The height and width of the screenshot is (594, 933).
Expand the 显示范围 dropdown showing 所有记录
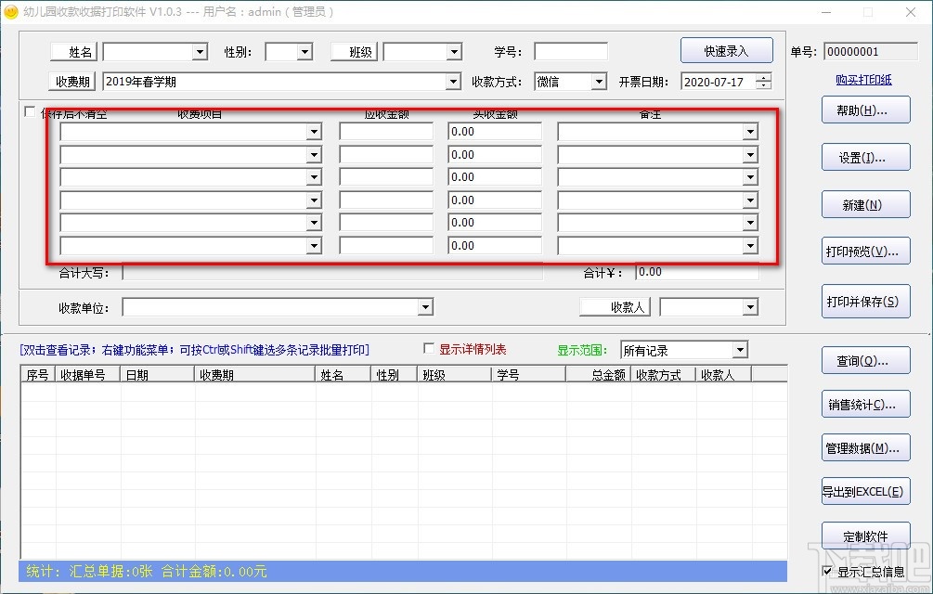[740, 349]
